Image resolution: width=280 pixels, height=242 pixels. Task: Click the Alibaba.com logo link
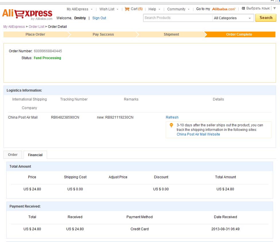(x=224, y=9)
